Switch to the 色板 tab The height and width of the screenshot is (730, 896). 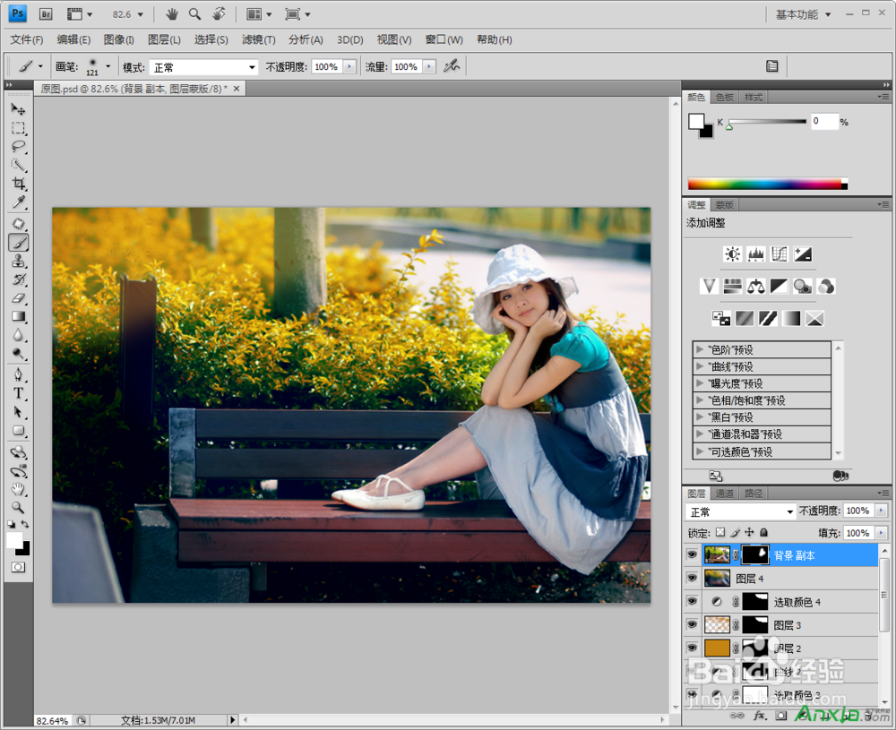coord(725,97)
